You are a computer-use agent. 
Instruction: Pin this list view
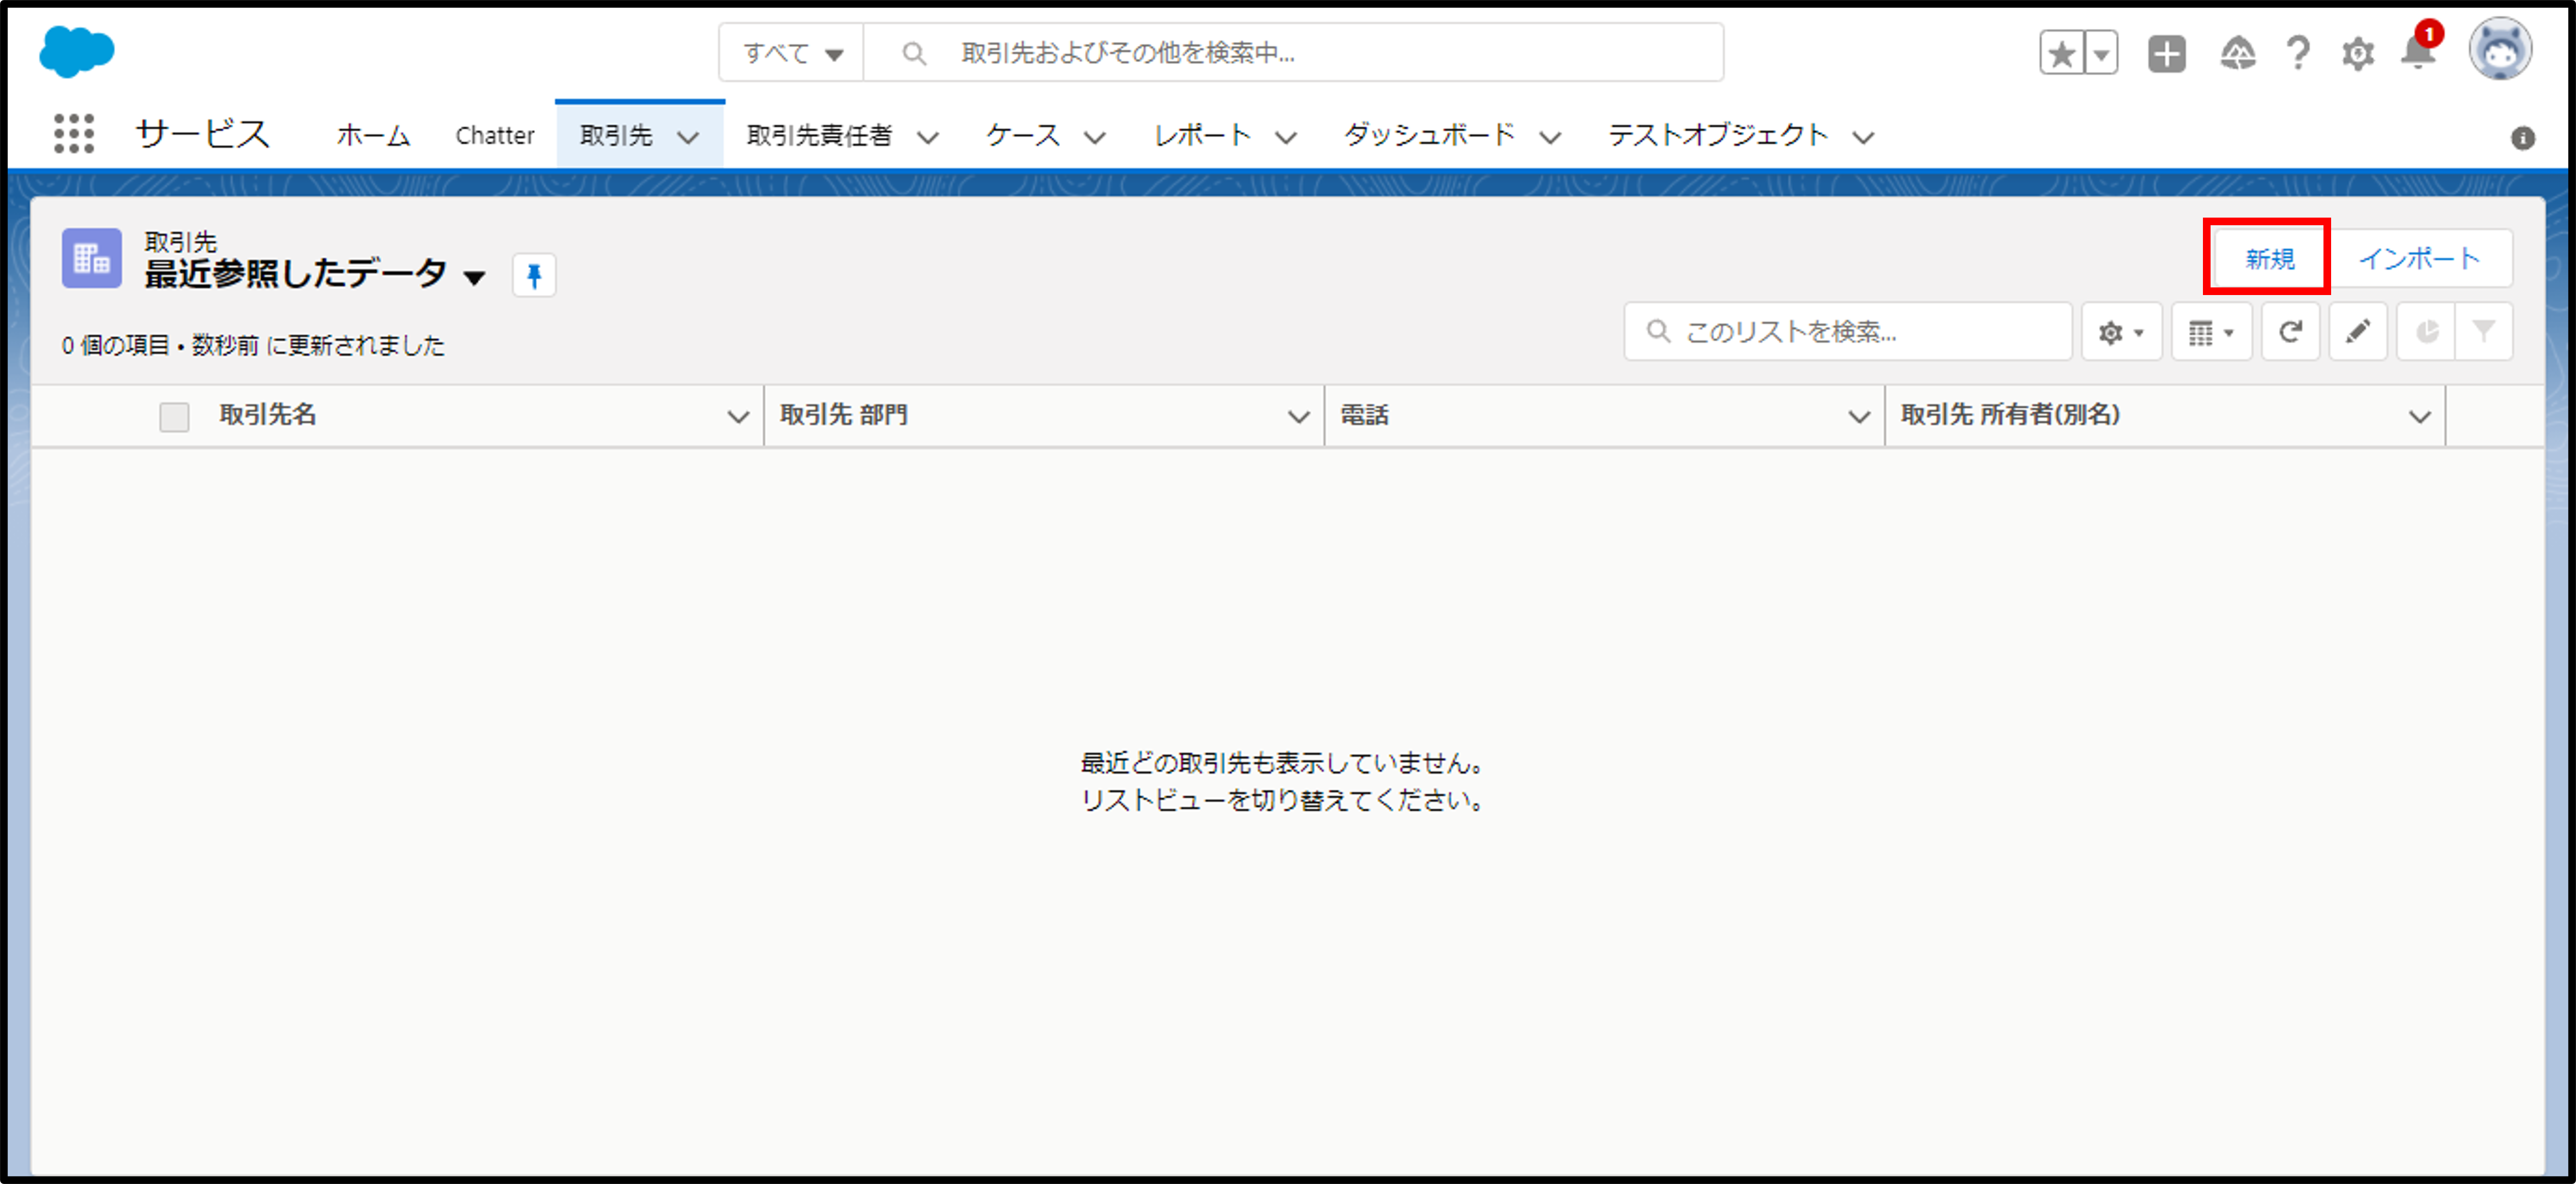(534, 275)
